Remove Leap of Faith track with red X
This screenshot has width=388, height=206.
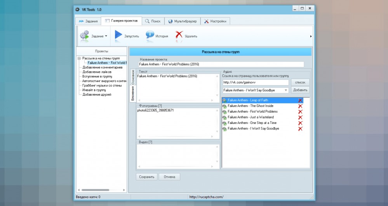coord(300,100)
